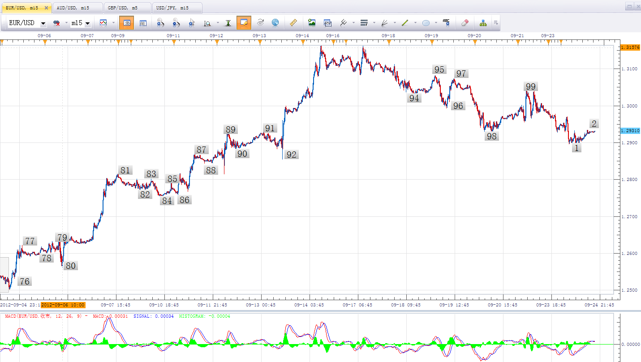Image resolution: width=641 pixels, height=362 pixels.
Task: Select the chart label 76
Action: tap(25, 281)
